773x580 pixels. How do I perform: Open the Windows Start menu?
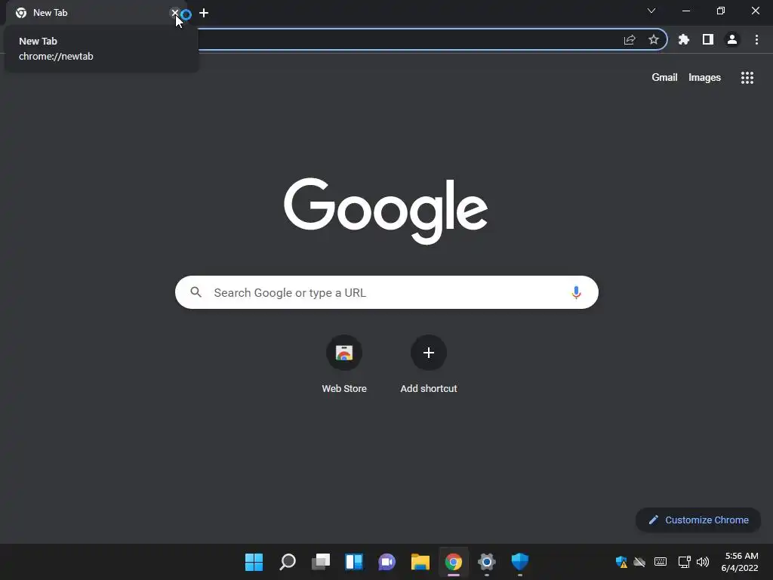[254, 562]
